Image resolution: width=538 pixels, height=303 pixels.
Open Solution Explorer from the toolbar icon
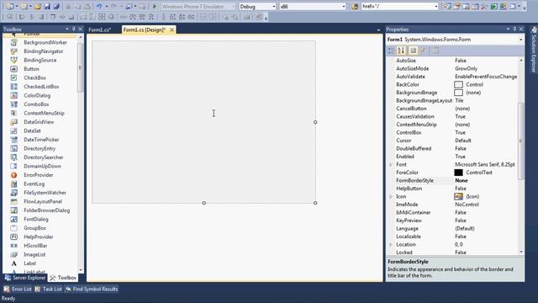[x=447, y=7]
